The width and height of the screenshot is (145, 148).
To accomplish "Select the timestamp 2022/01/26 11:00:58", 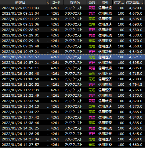I will coord(20,79).
